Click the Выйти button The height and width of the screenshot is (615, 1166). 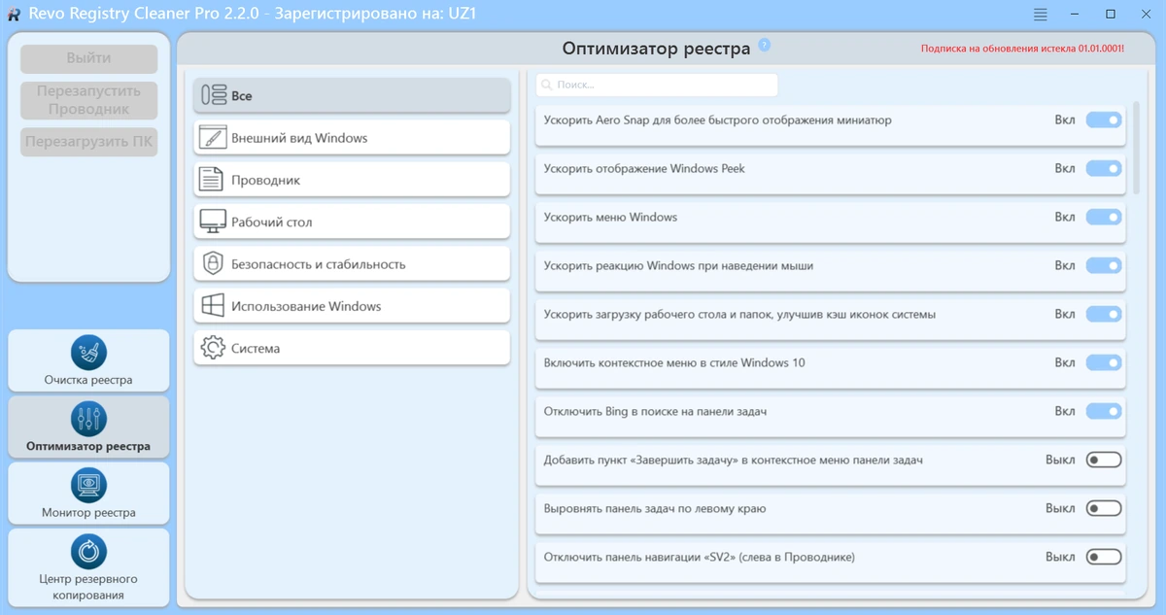coord(88,58)
